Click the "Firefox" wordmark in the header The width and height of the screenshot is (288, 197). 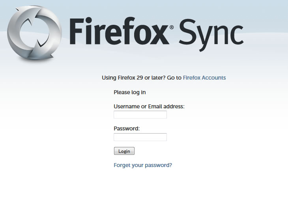[x=120, y=31]
